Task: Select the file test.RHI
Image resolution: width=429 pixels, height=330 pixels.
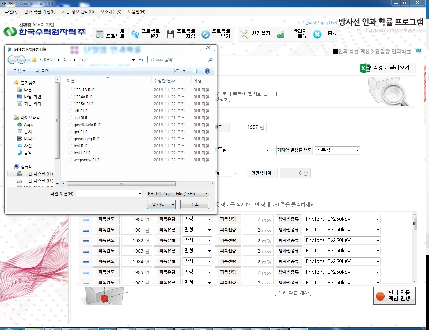Action: (x=81, y=146)
